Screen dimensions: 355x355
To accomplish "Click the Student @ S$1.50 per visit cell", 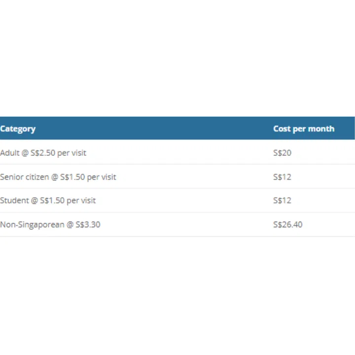I will [x=48, y=201].
